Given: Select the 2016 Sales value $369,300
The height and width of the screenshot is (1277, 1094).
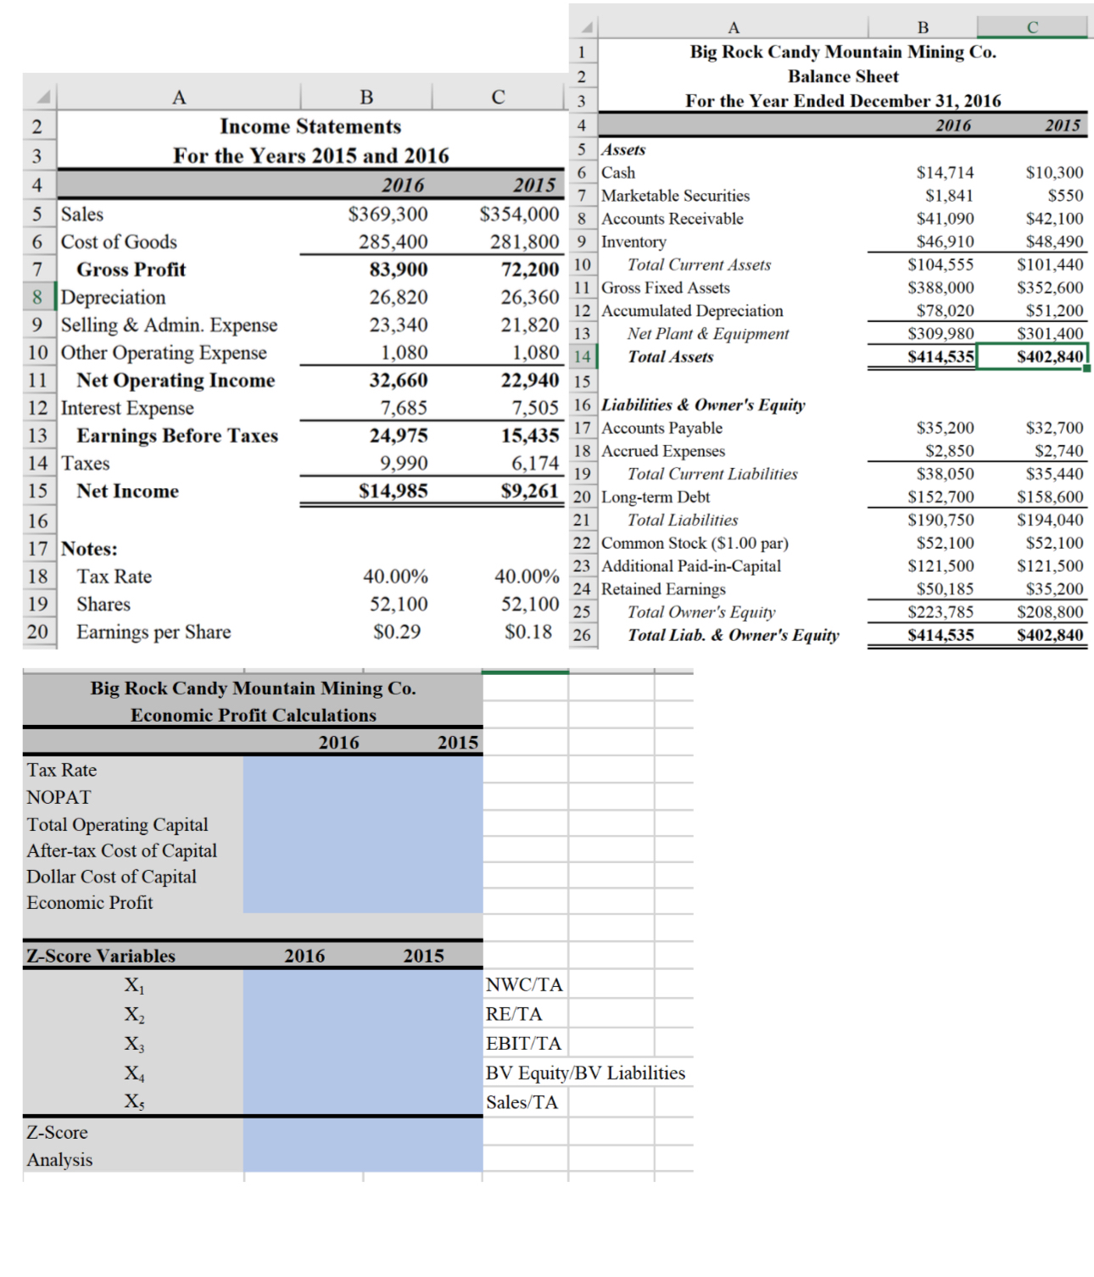Looking at the screenshot, I should pos(386,215).
